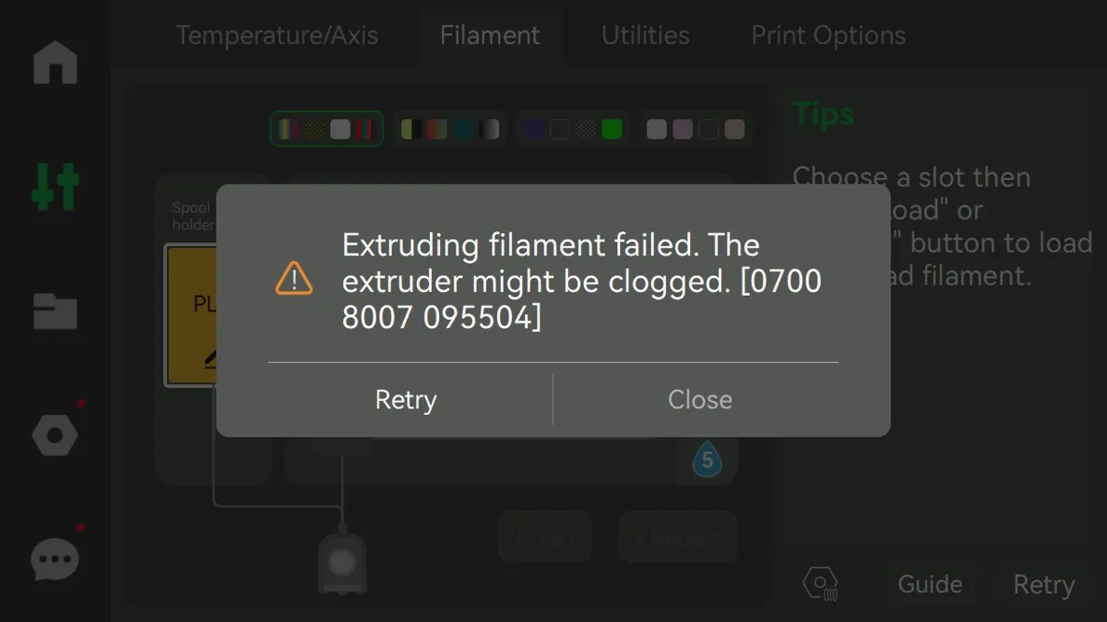Tap the blue humidity level 5 icon
Screen dimensions: 1107x622
[708, 459]
